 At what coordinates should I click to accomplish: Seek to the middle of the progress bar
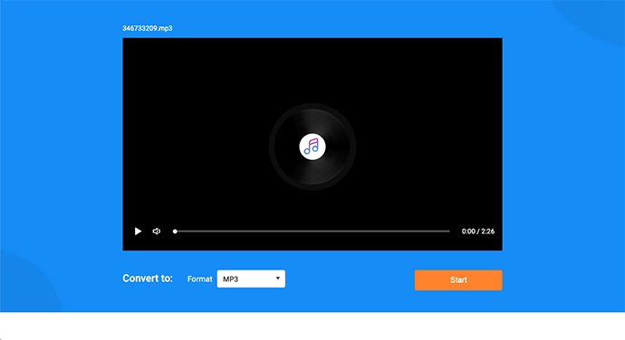click(312, 231)
